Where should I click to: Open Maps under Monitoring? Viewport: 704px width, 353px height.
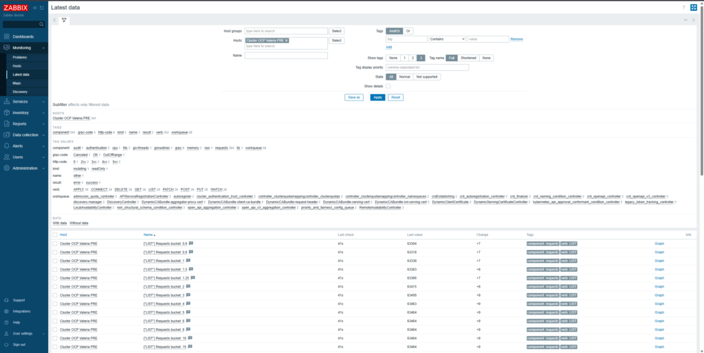click(x=16, y=83)
